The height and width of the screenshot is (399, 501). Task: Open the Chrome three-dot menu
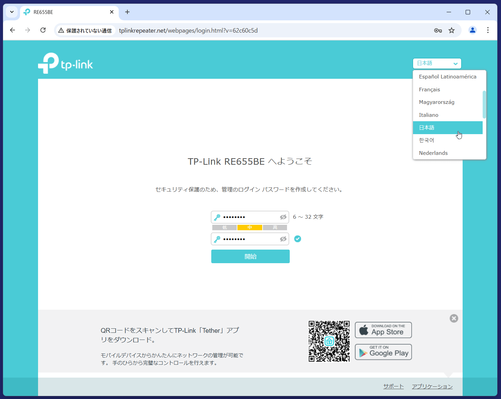[x=488, y=30]
